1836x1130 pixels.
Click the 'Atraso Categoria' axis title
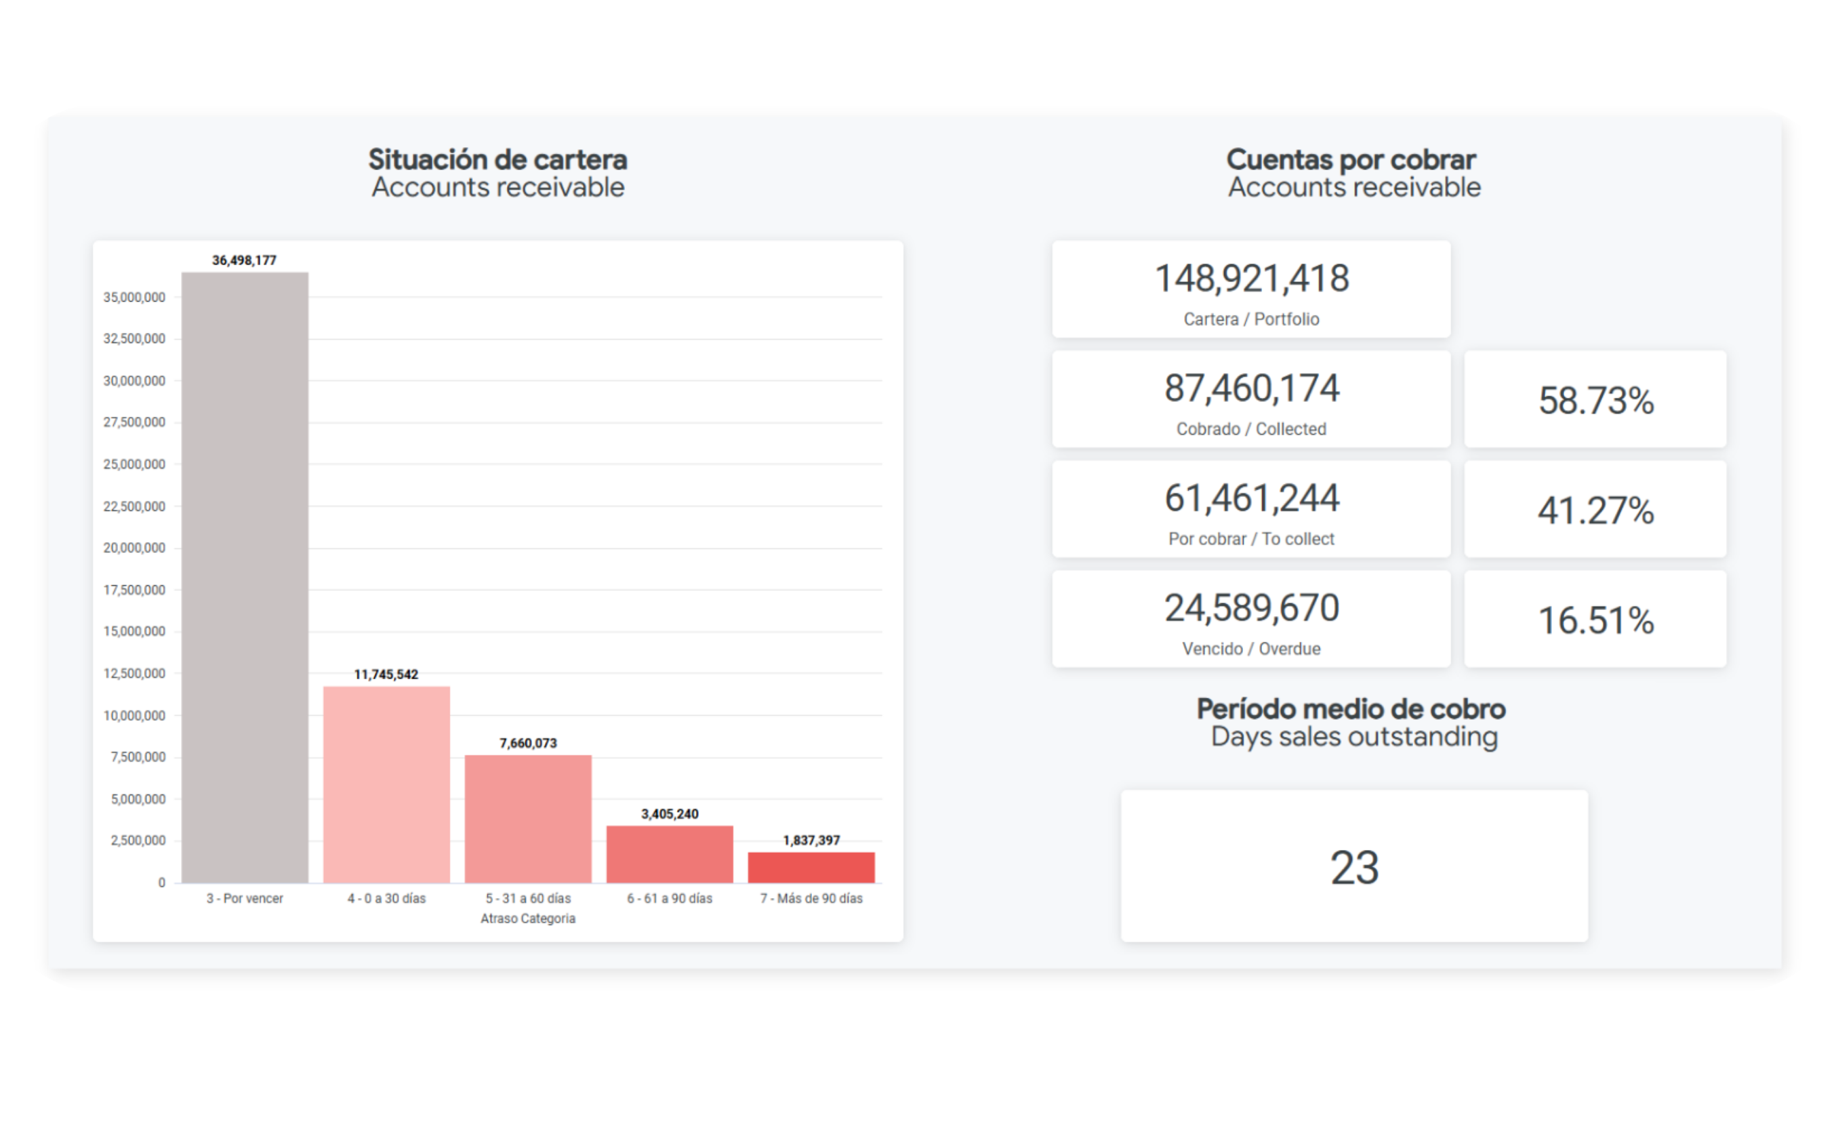tap(527, 919)
